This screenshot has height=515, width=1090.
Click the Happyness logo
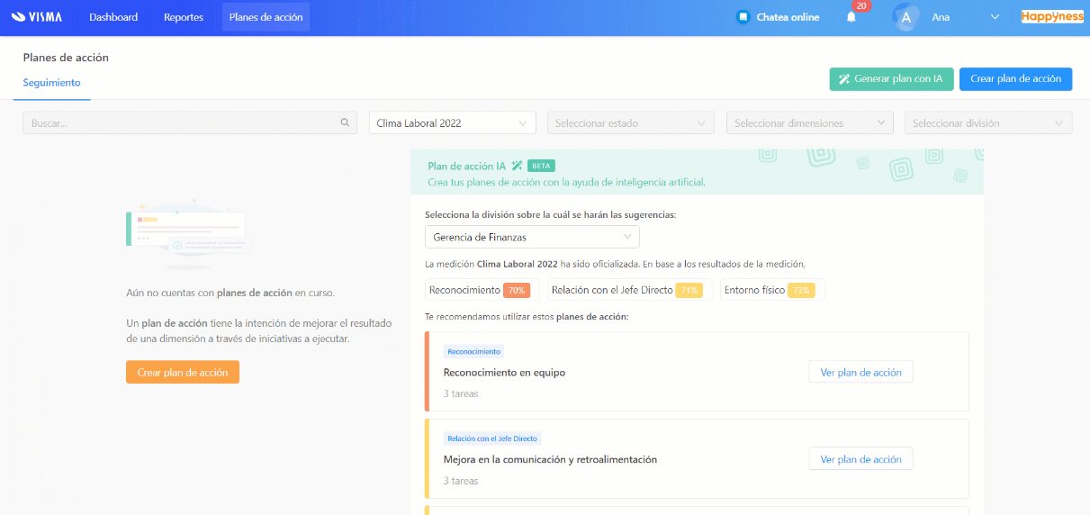[1052, 16]
